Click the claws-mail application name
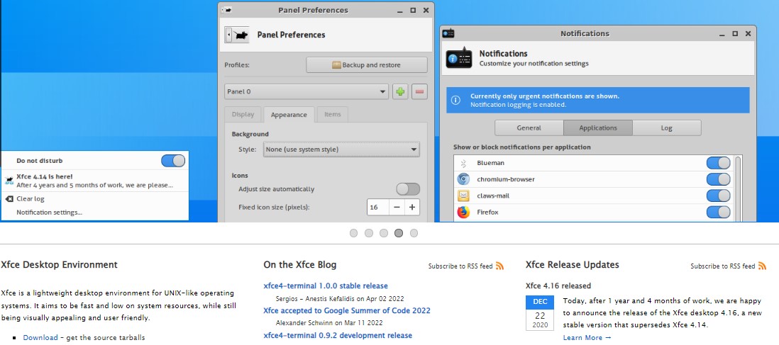779x345 pixels. [493, 196]
